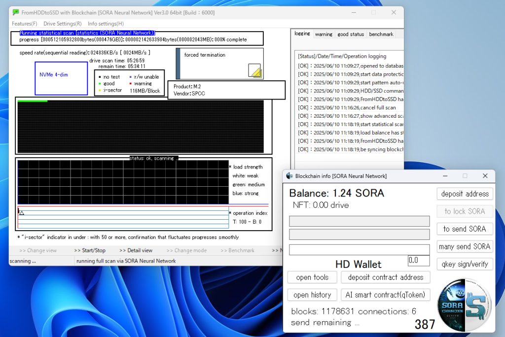This screenshot has width=505, height=337.
Task: Click the forced termination yellow corner icon
Action: coord(254,70)
